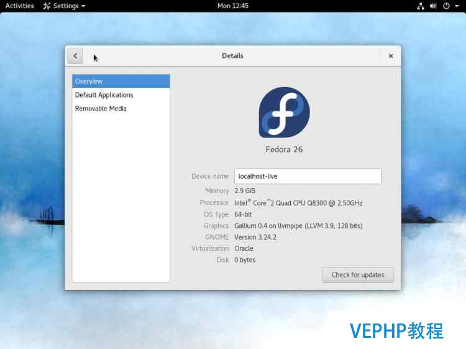Click the power icon in top bar
Viewport: 466px width, 349px height.
click(x=446, y=6)
